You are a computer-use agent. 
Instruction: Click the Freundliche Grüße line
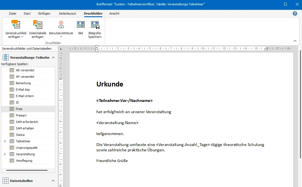112,161
